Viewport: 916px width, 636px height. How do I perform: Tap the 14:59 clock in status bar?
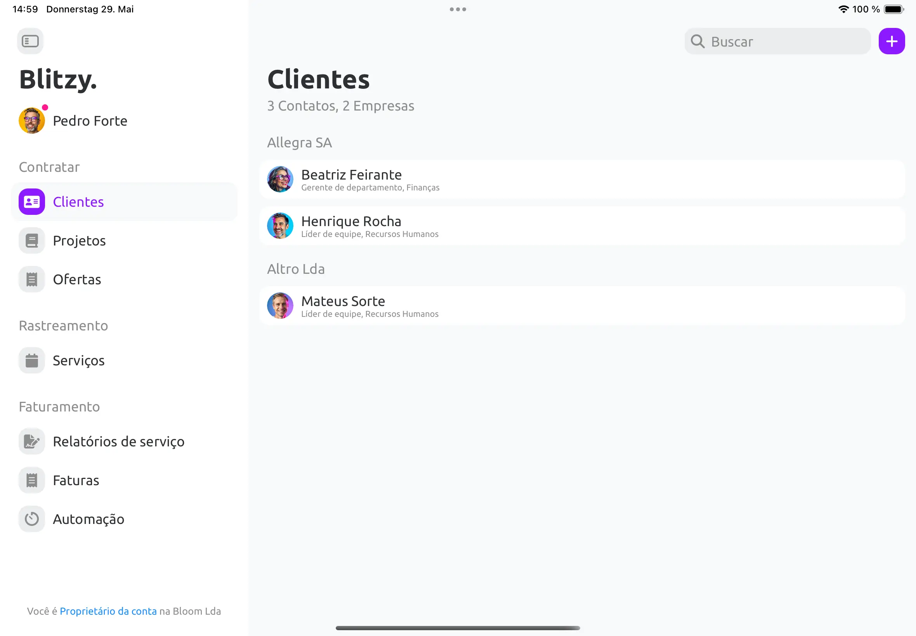(25, 9)
